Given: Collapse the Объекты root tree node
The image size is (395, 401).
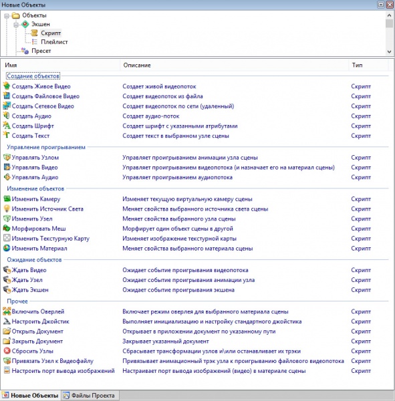Looking at the screenshot, I should [x=7, y=16].
